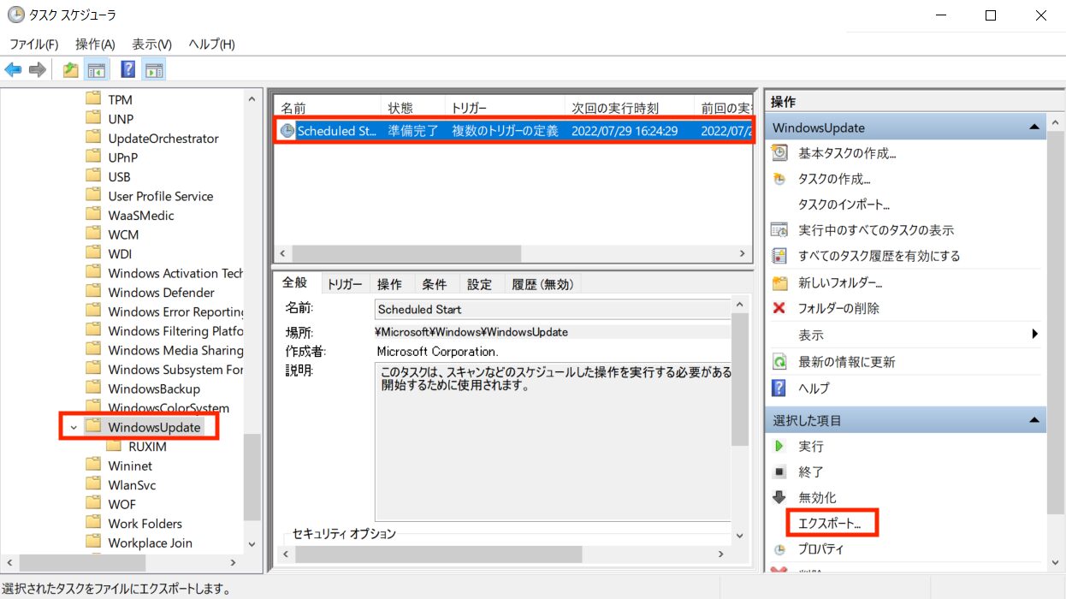This screenshot has width=1066, height=599.
Task: Click the 基本タスクの作成 icon
Action: click(x=779, y=152)
